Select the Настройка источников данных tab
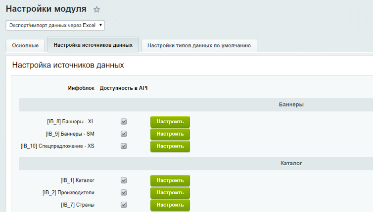 (93, 45)
